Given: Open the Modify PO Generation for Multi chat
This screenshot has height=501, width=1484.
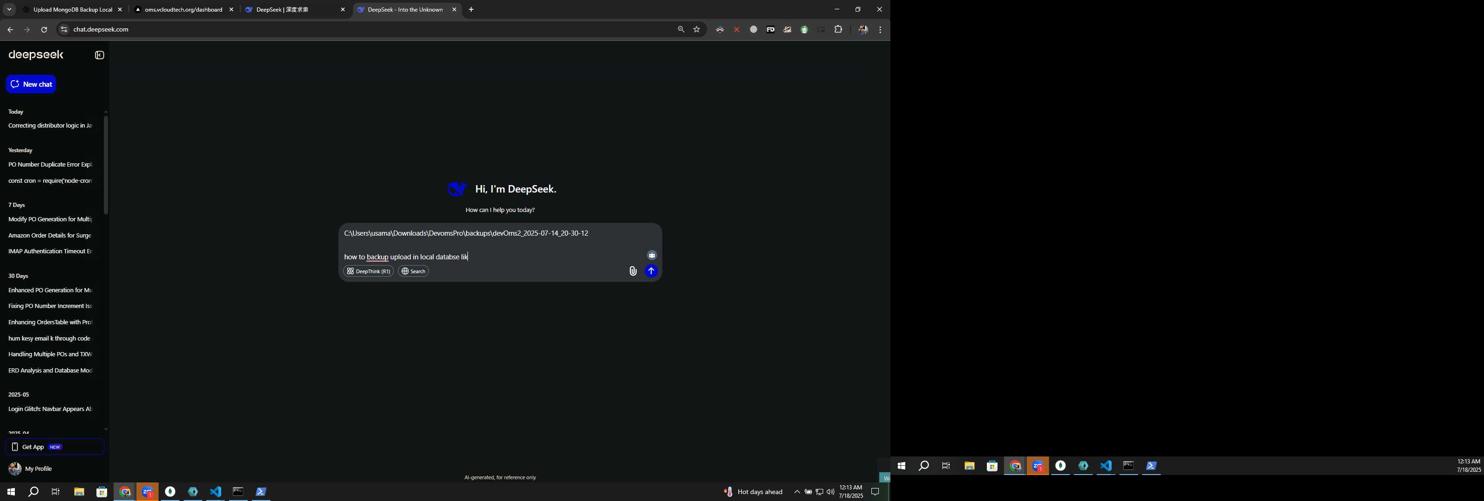Looking at the screenshot, I should pyautogui.click(x=50, y=220).
